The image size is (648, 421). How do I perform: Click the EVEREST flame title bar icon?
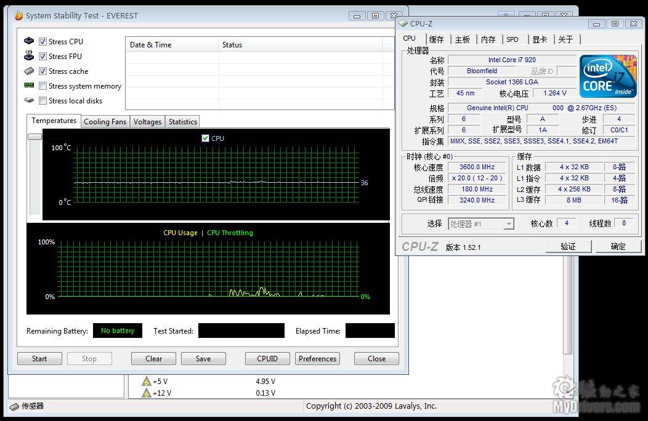(19, 16)
